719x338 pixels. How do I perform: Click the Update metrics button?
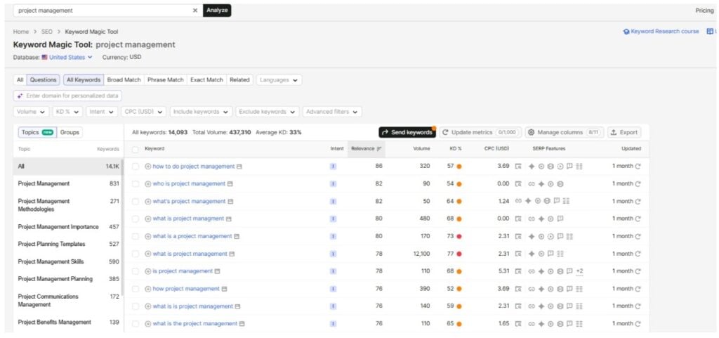pyautogui.click(x=480, y=132)
